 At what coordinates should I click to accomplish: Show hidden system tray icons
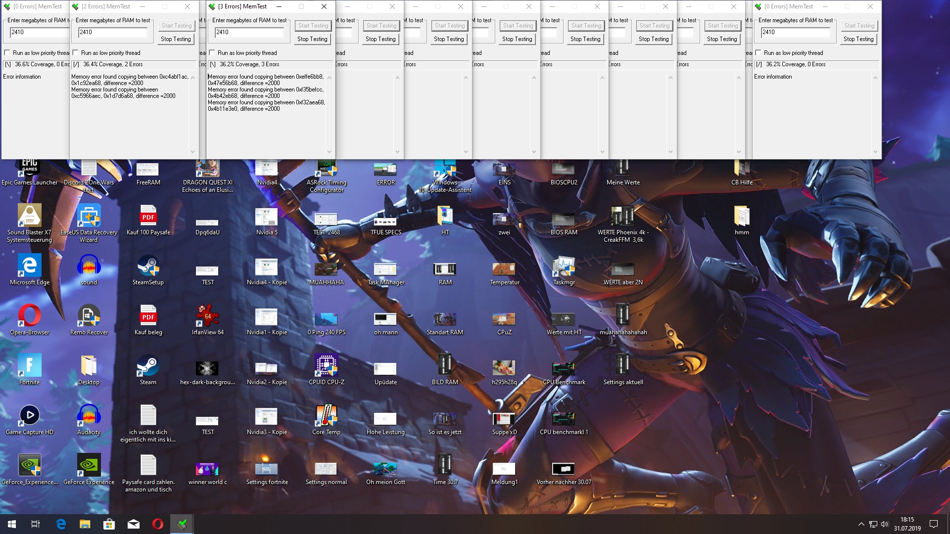[861, 524]
